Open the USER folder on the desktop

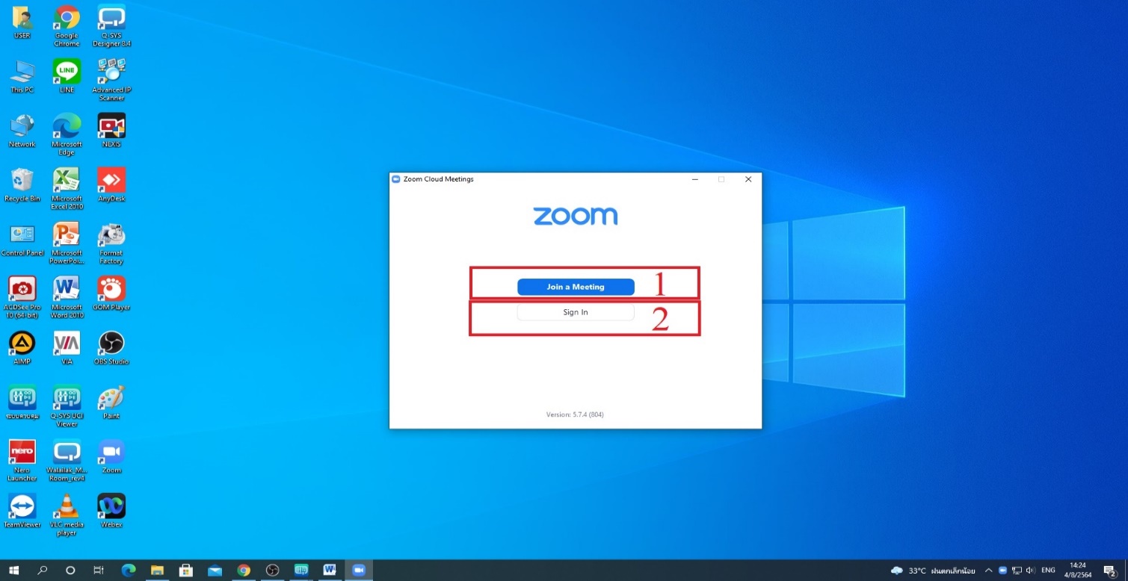(x=22, y=23)
